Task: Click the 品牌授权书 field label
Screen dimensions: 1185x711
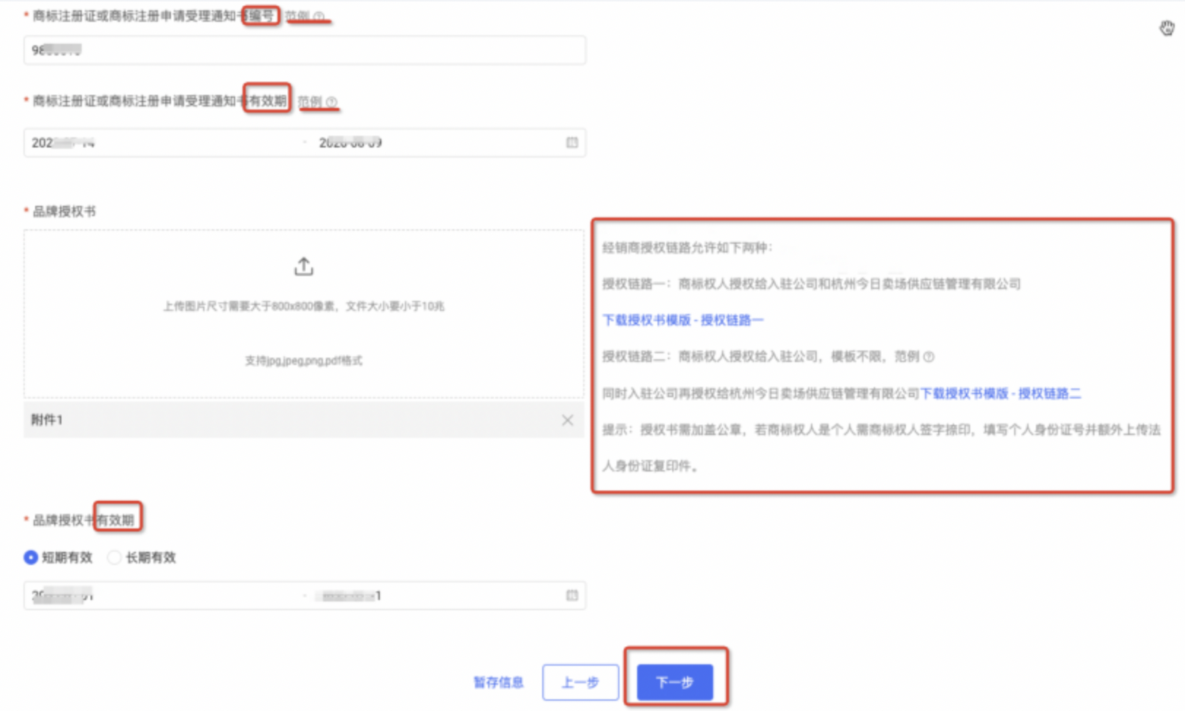Action: (x=64, y=211)
